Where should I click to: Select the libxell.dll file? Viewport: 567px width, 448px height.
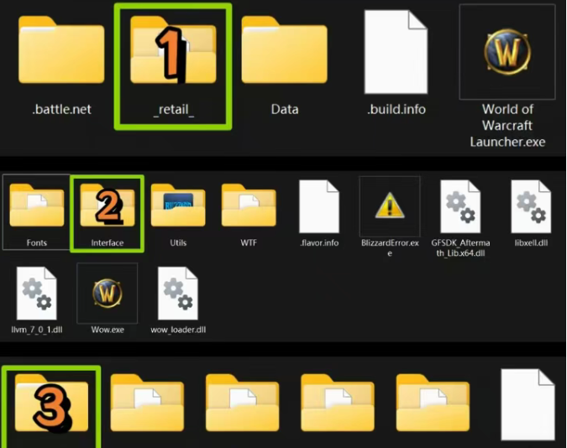click(x=531, y=207)
